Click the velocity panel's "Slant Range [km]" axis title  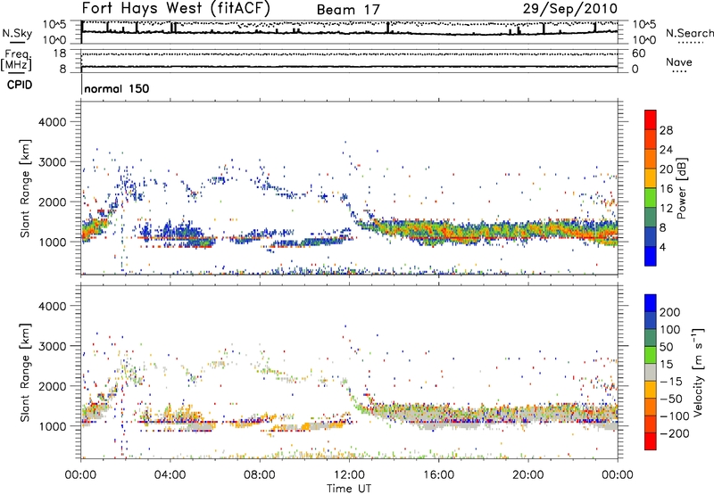click(x=25, y=372)
